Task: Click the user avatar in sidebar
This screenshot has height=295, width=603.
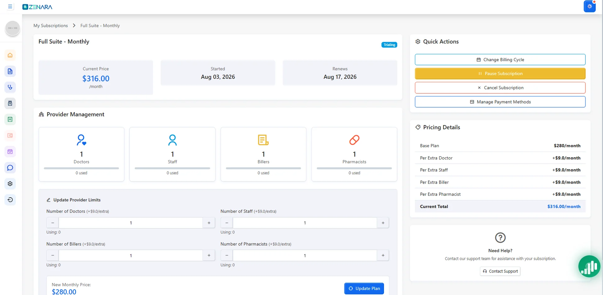Action: pos(13,28)
